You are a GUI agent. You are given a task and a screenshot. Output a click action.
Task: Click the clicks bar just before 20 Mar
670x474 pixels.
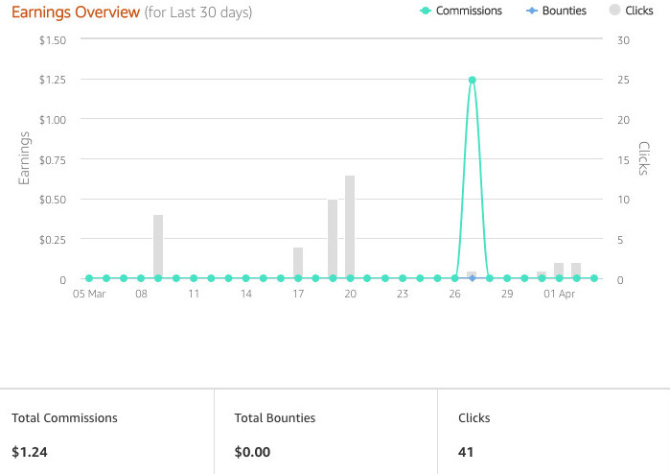pyautogui.click(x=333, y=239)
